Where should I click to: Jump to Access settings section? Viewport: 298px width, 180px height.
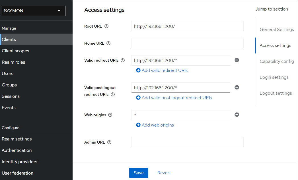(276, 45)
